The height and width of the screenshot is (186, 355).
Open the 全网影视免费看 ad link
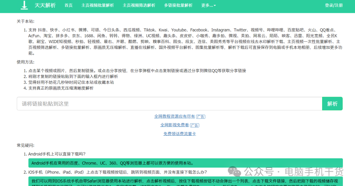coord(175,125)
